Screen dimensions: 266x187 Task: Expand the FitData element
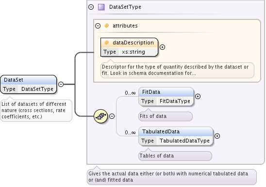[x=198, y=97]
